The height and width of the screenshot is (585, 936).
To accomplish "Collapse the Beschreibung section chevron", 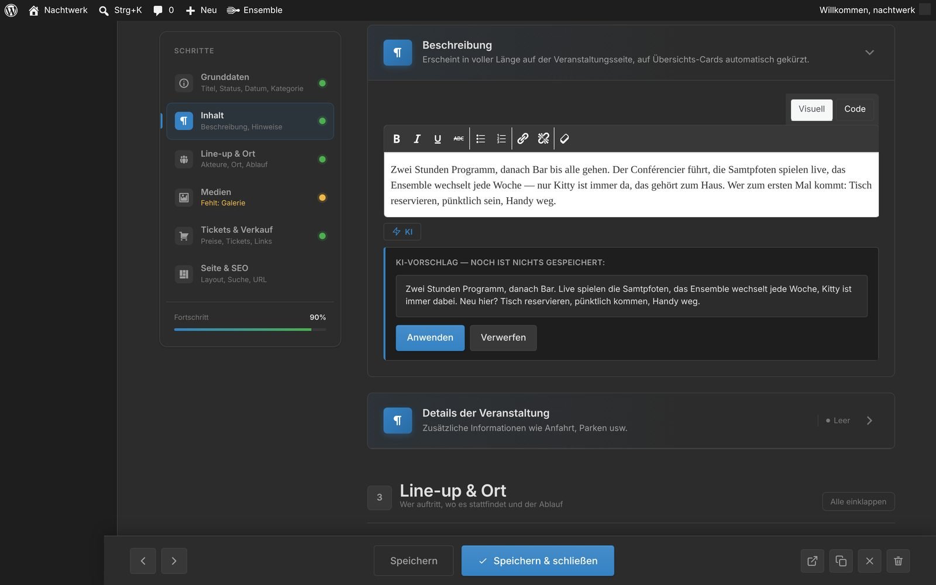I will click(x=869, y=53).
